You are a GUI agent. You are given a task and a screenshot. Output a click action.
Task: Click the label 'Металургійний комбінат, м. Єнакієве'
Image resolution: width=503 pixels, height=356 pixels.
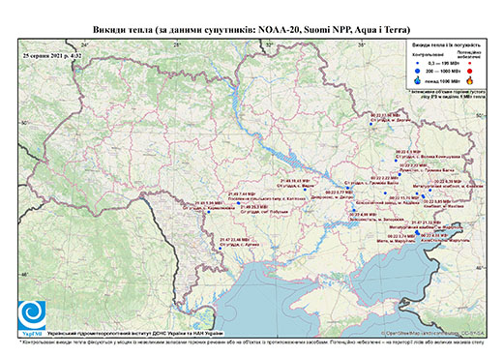click(x=449, y=187)
